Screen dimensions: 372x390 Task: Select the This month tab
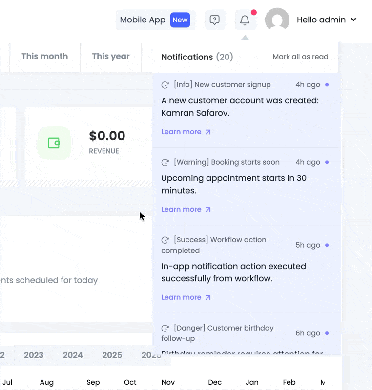pyautogui.click(x=44, y=56)
